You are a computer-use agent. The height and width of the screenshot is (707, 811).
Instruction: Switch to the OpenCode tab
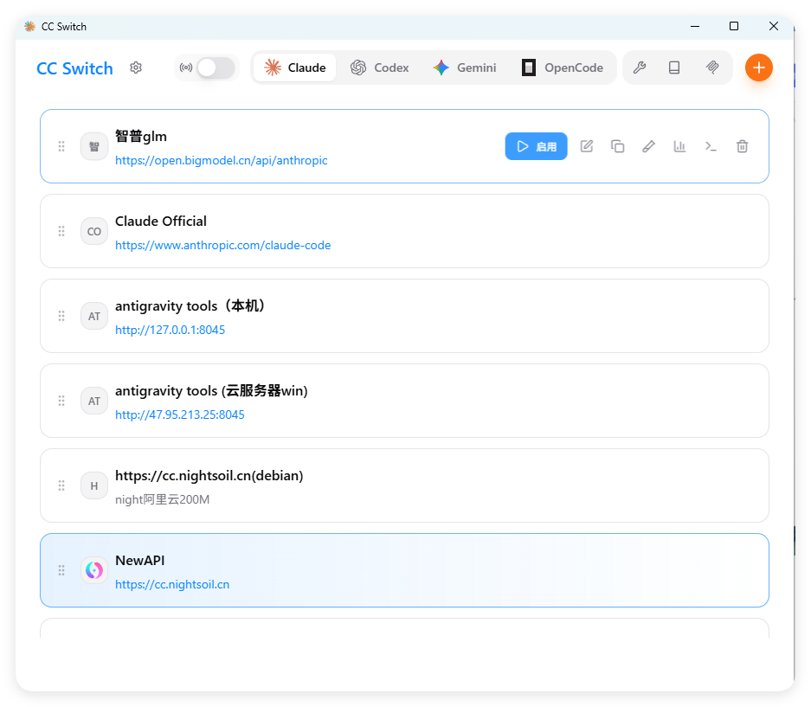point(563,67)
